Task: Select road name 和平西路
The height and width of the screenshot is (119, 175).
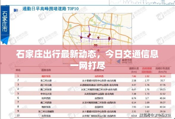Action: click(46, 98)
